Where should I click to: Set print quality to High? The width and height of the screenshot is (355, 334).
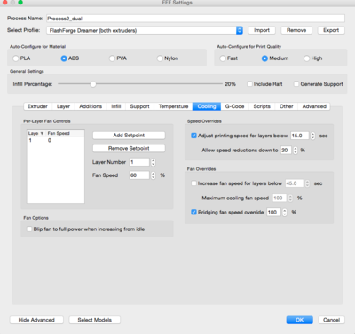click(x=307, y=58)
